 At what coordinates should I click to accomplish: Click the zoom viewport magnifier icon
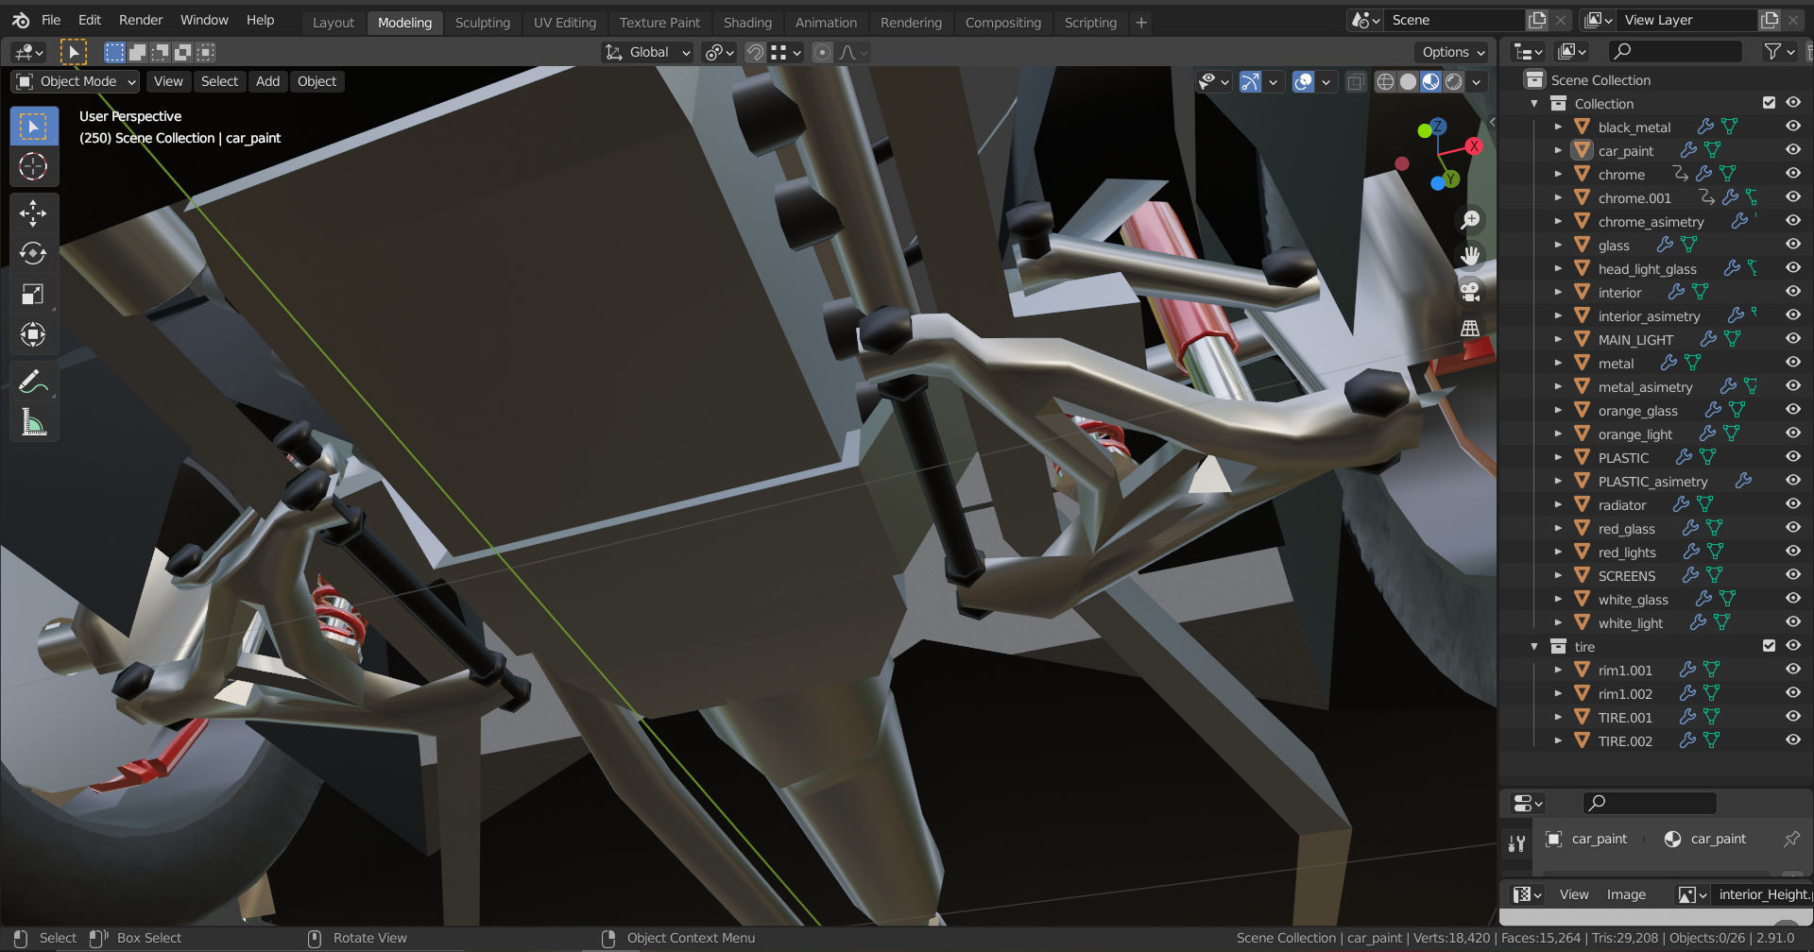pyautogui.click(x=1470, y=220)
